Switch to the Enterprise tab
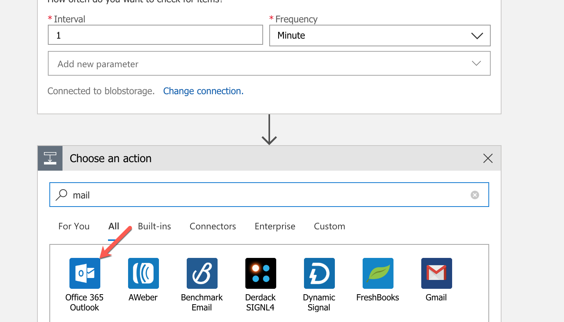Viewport: 564px width, 322px height. point(275,226)
